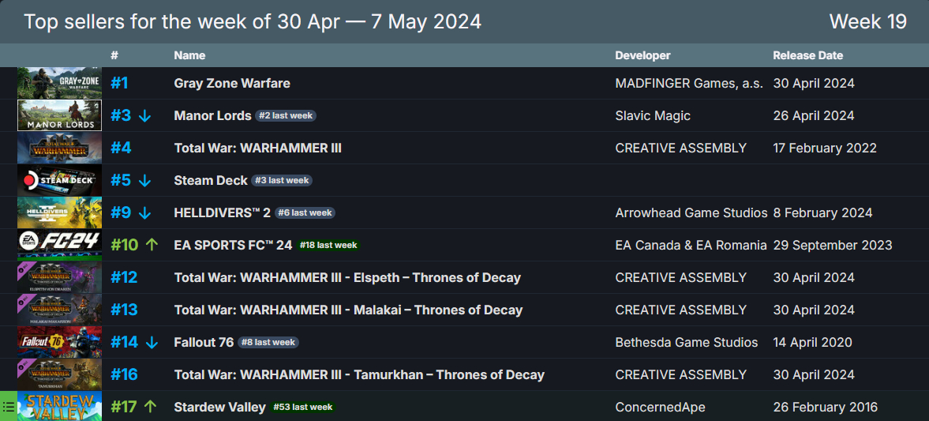Click the rank number #1

coord(119,83)
